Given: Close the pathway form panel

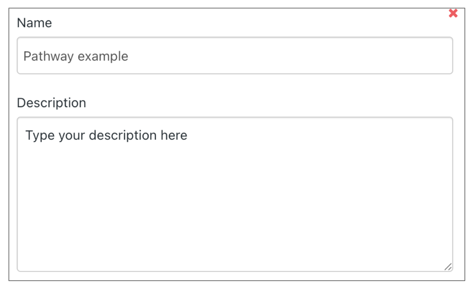Looking at the screenshot, I should pyautogui.click(x=453, y=13).
